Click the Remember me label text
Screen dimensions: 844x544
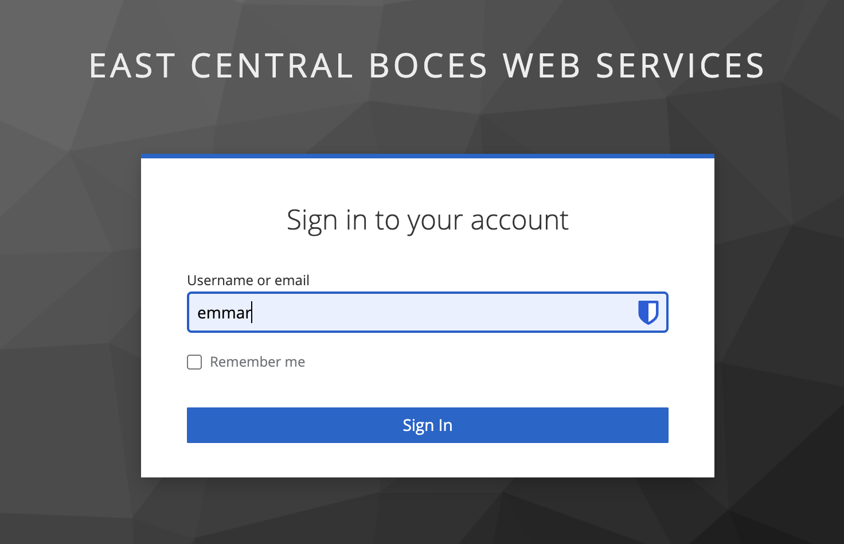coord(257,362)
